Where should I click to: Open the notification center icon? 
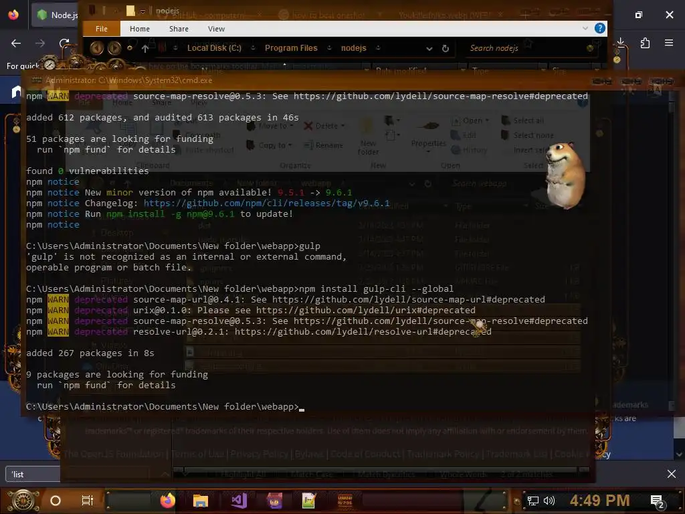click(657, 502)
